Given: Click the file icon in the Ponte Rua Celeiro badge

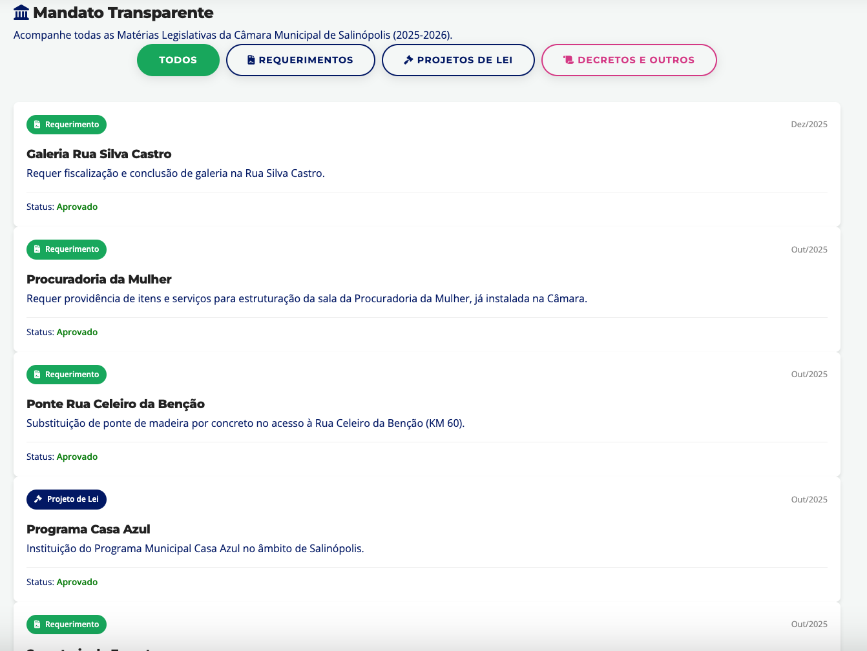Looking at the screenshot, I should click(x=37, y=375).
